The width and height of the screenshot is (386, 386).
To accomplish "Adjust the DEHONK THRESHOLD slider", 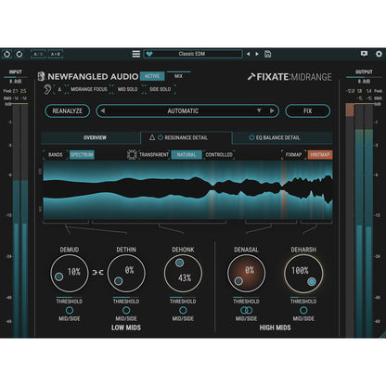I will click(183, 300).
